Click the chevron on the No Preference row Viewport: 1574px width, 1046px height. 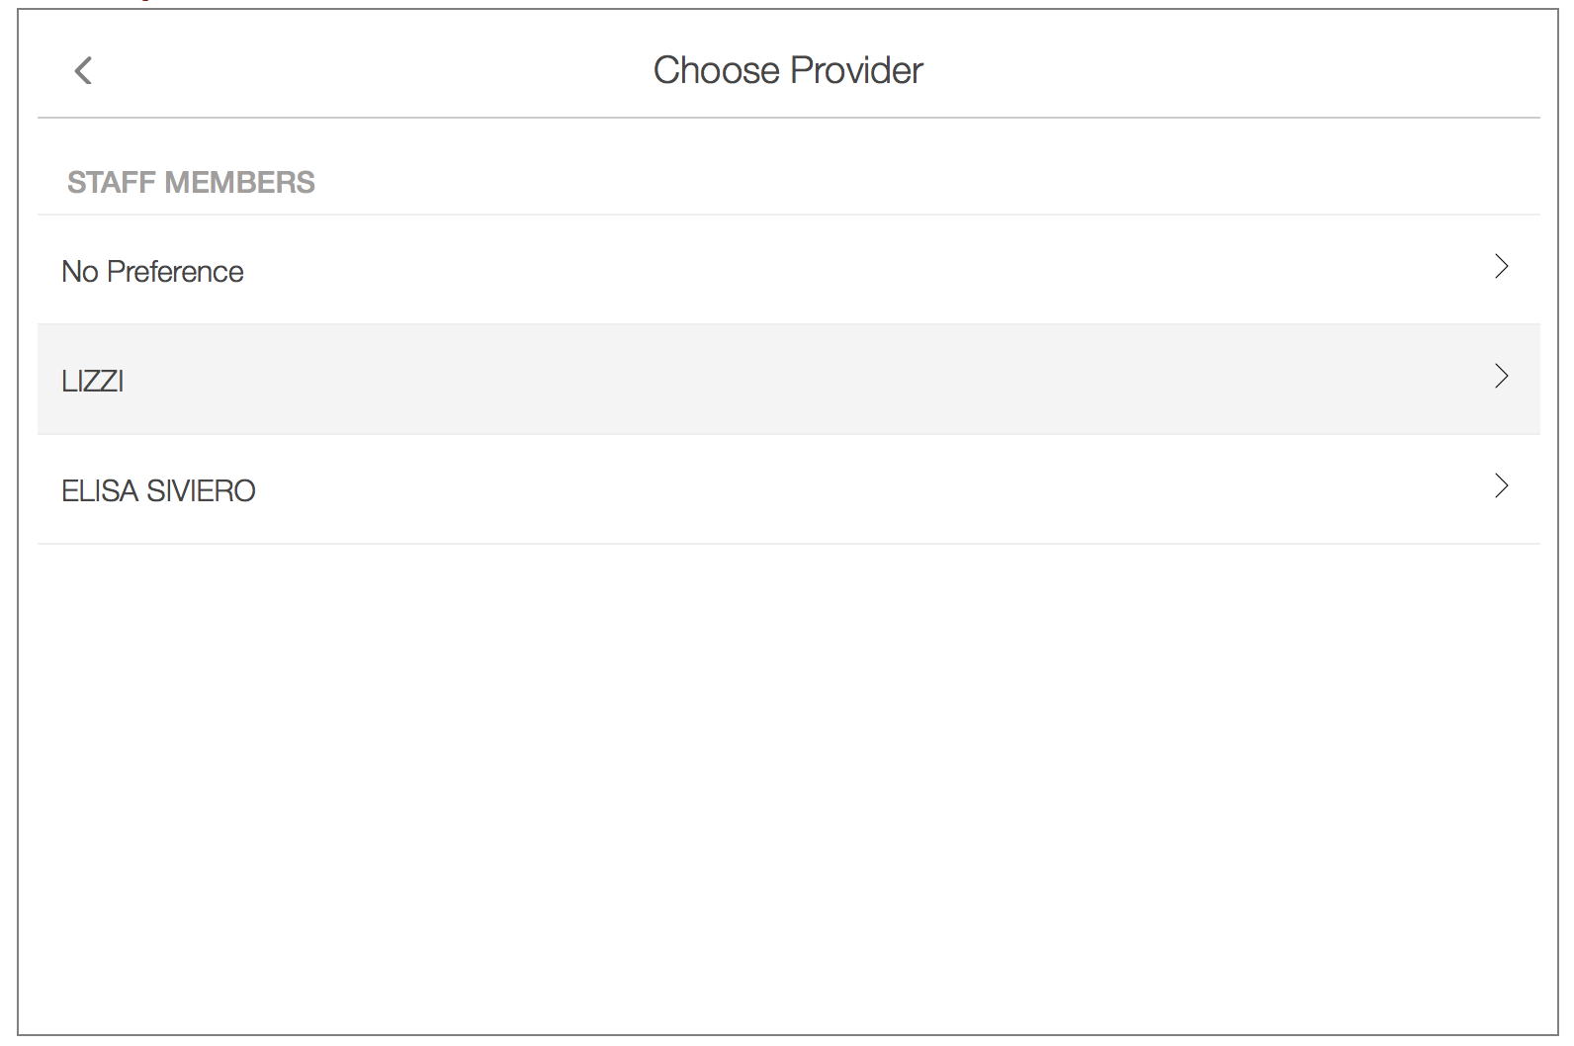click(1501, 267)
